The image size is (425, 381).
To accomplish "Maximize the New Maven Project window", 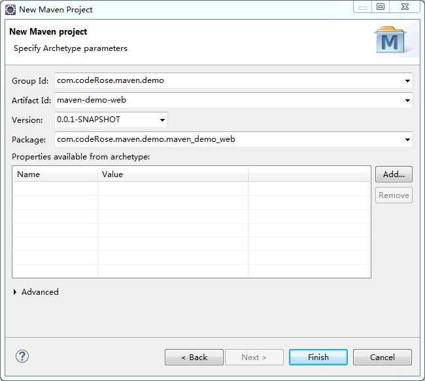I will pos(381,7).
